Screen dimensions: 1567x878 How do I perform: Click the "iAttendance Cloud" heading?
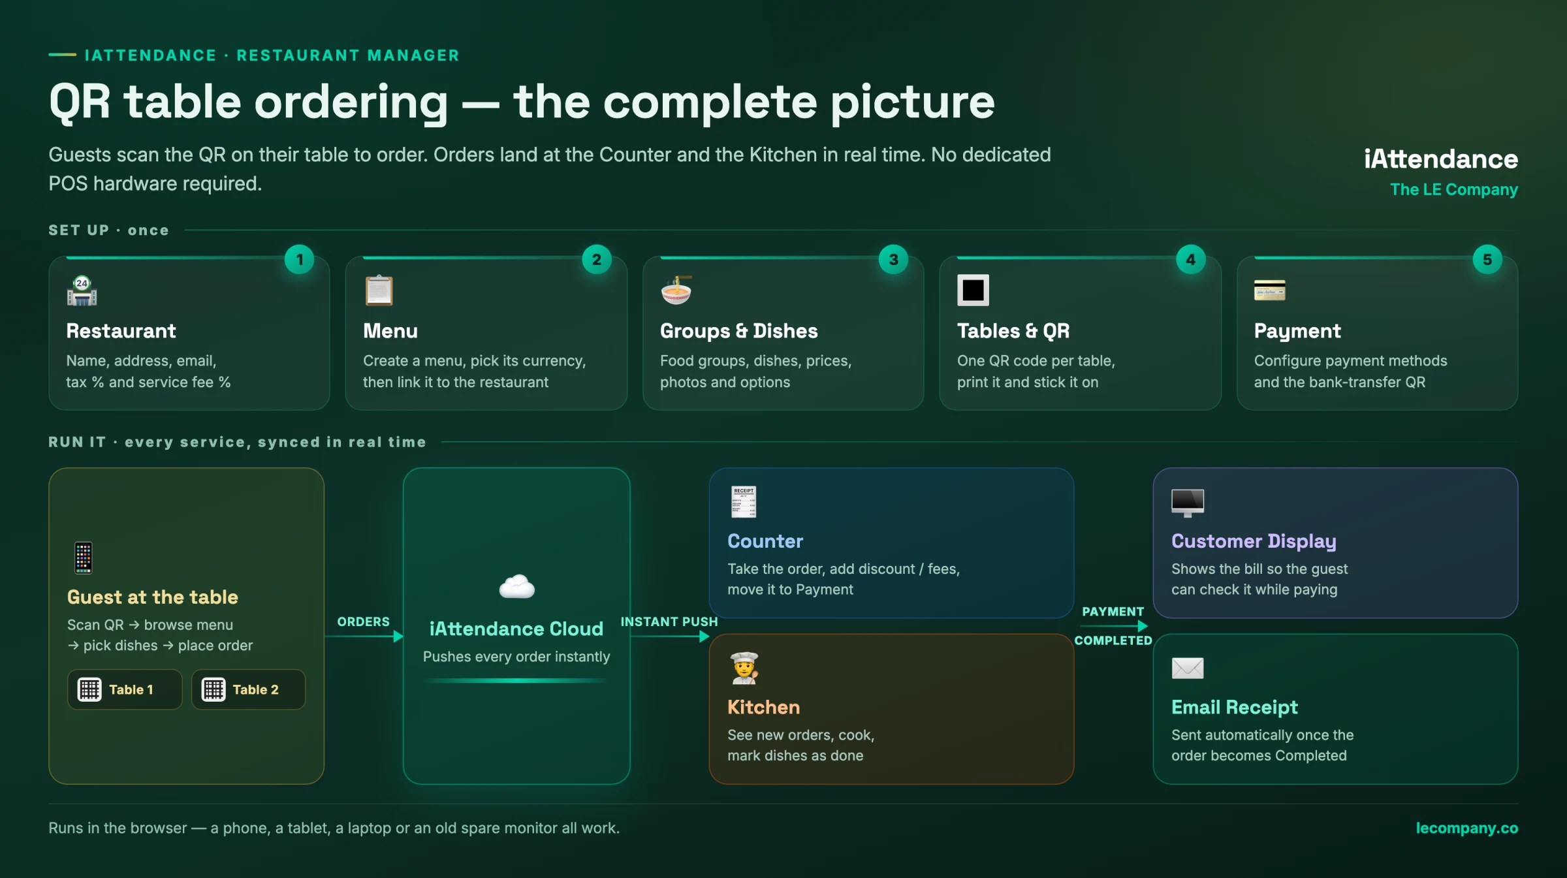click(516, 629)
